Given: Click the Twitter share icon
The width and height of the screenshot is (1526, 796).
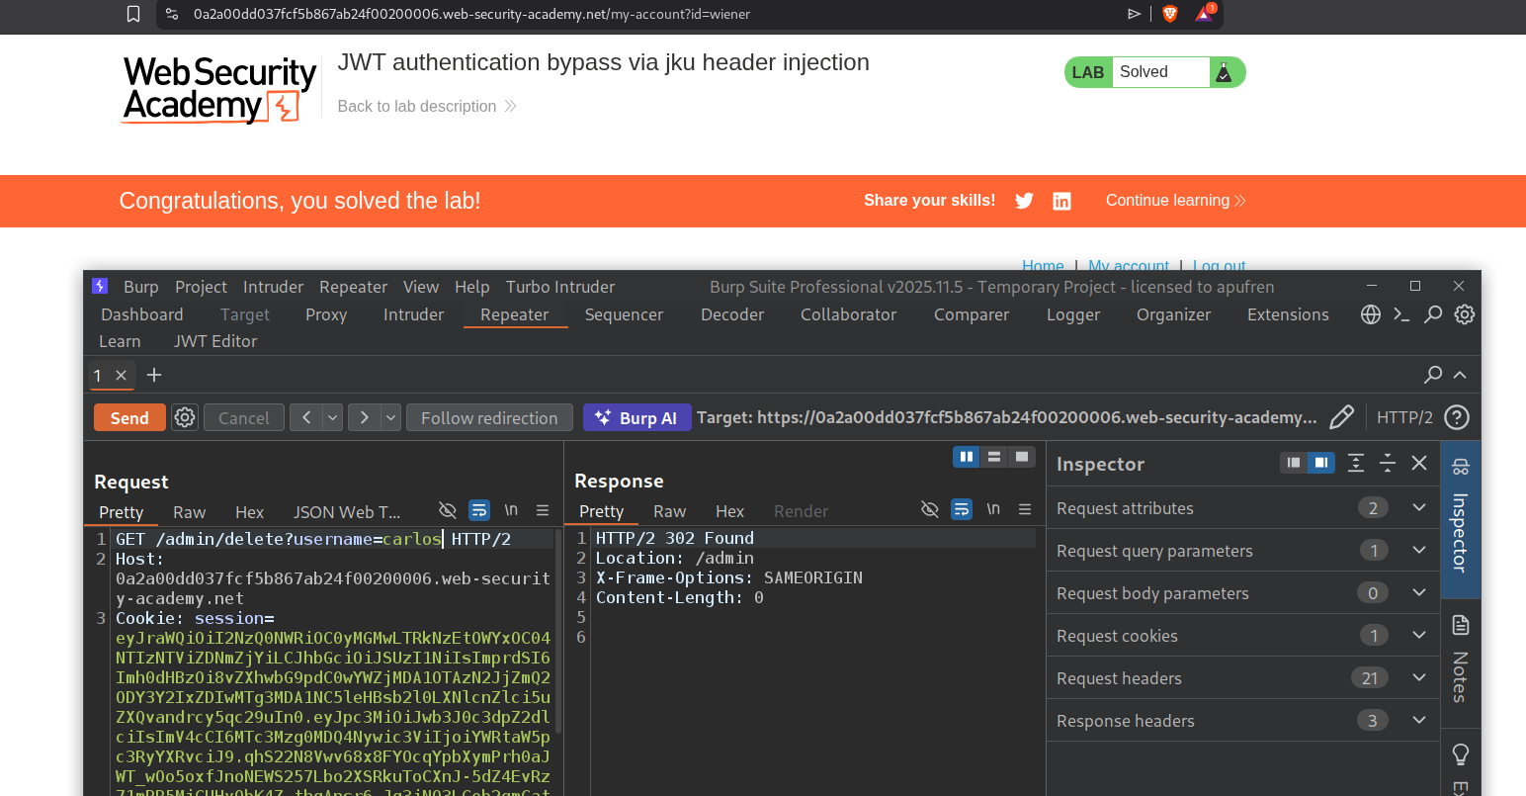Looking at the screenshot, I should click(x=1024, y=201).
